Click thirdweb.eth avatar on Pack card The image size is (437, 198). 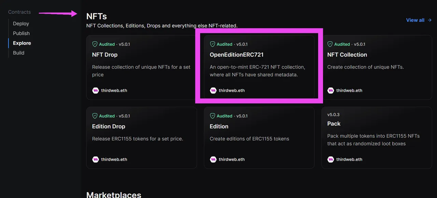point(330,159)
